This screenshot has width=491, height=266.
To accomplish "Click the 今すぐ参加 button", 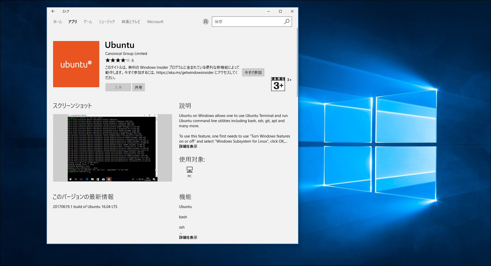I will point(253,72).
